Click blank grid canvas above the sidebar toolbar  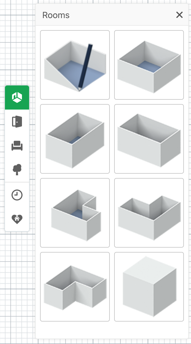tap(17, 44)
